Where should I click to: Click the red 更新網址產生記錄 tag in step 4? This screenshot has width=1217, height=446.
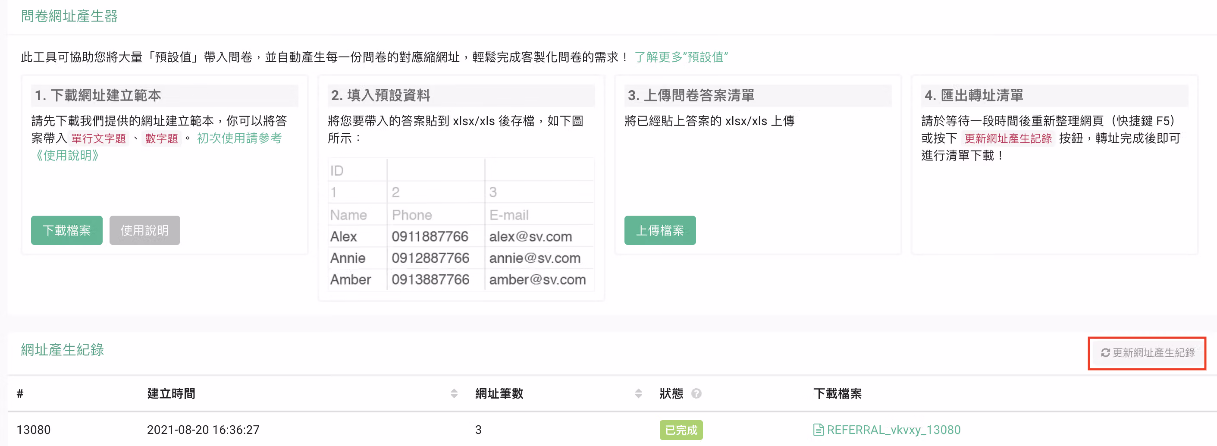click(1008, 138)
